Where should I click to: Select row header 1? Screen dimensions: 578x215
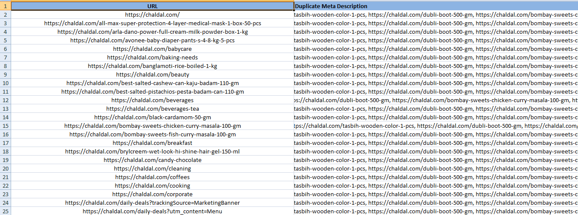coord(5,6)
